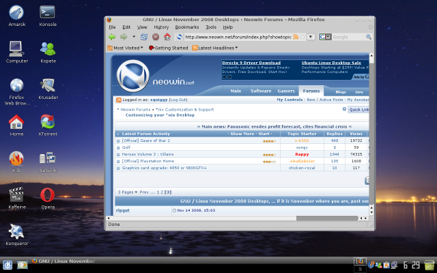Screen dimensions: 437x273
Task: Launch Konqueror from desktop
Action: point(16,235)
